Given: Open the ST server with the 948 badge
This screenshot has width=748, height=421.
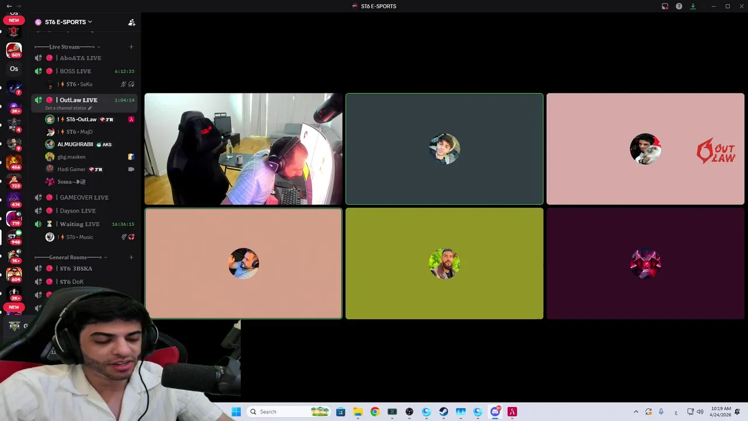Looking at the screenshot, I should click(x=14, y=237).
